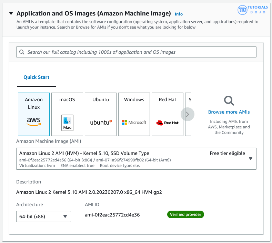Viewport: 272px width, 243px height.
Task: Focus the AMI catalog search field
Action: 138,52
